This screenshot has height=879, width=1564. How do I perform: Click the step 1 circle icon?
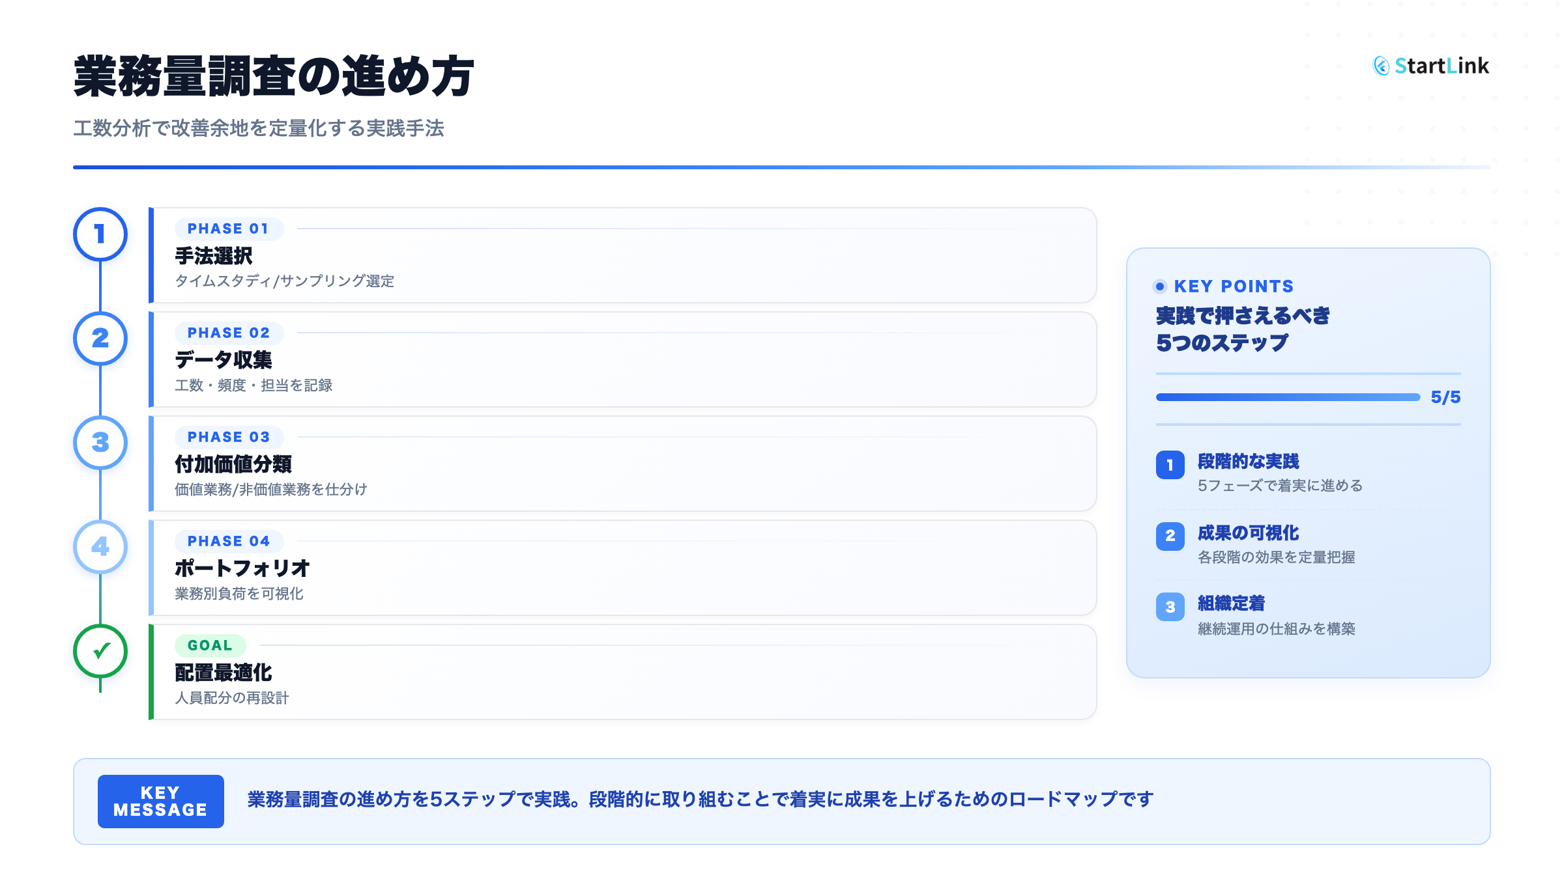(100, 234)
